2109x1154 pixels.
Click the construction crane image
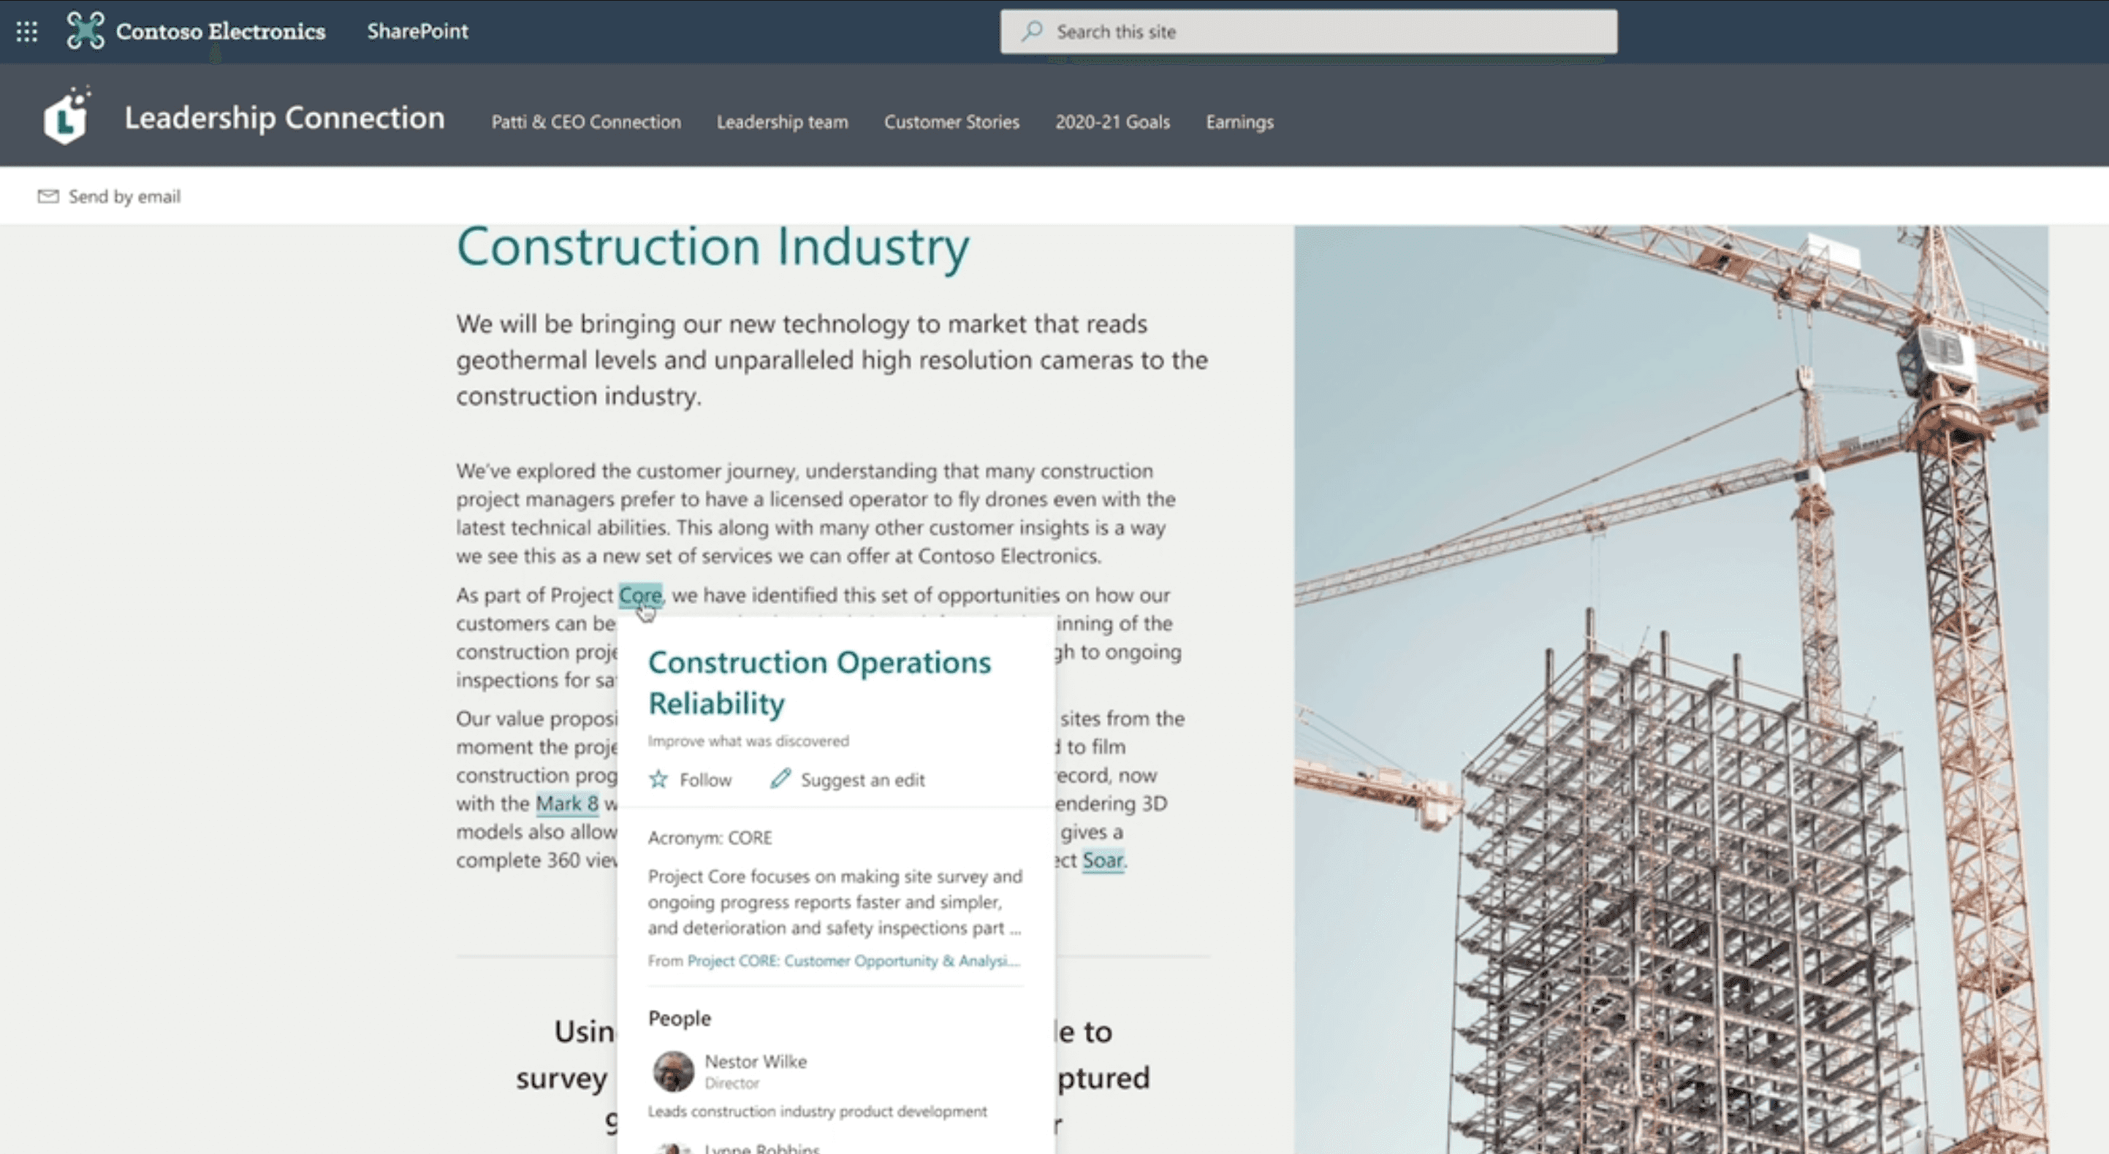1671,690
